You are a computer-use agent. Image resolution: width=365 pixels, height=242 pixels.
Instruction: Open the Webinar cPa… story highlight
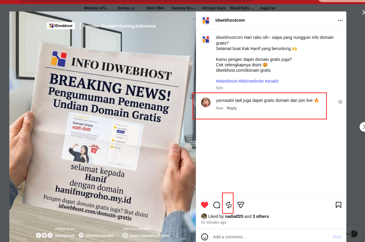click(97, 8)
